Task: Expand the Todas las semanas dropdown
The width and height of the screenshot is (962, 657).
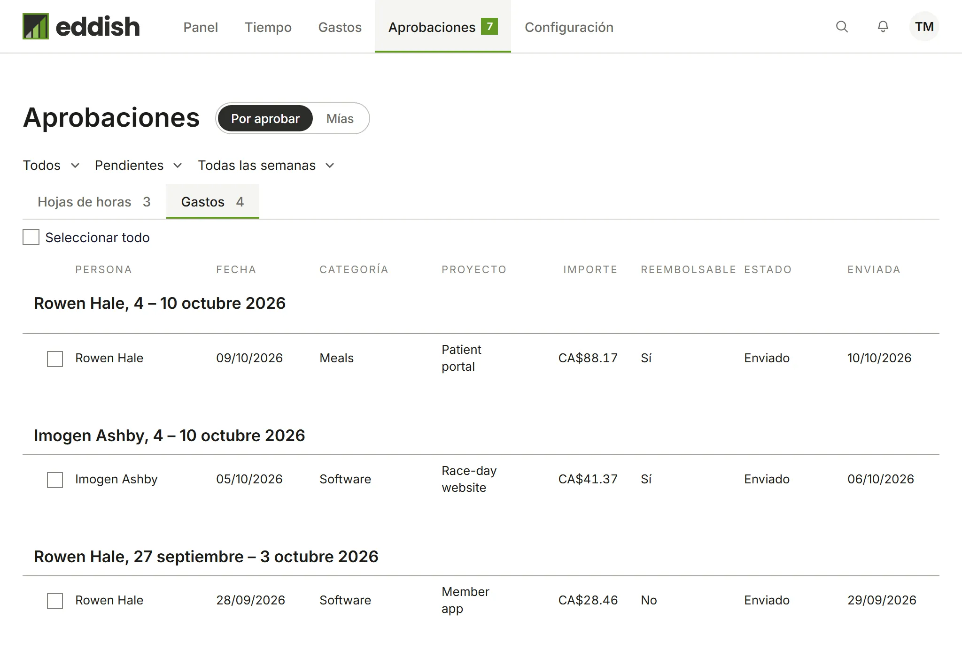Action: click(266, 165)
